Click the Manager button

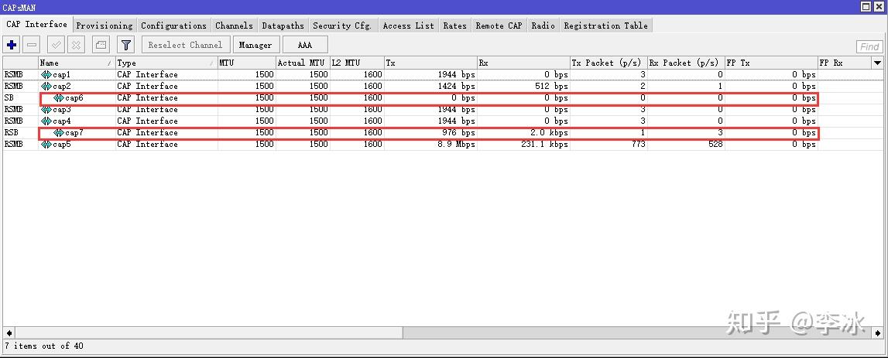tap(255, 45)
